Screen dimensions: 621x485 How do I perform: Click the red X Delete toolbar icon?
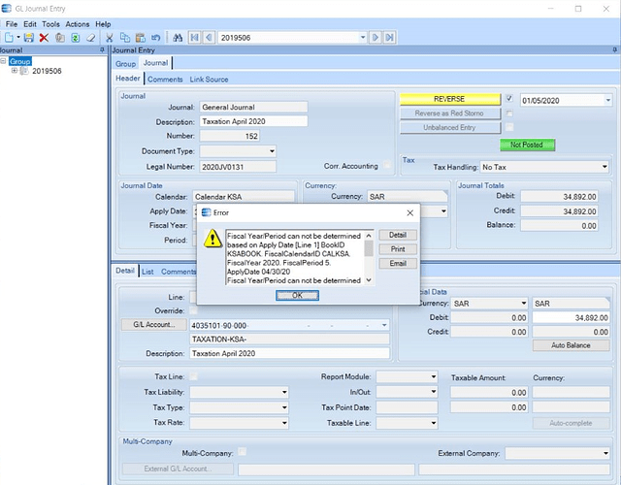click(44, 38)
